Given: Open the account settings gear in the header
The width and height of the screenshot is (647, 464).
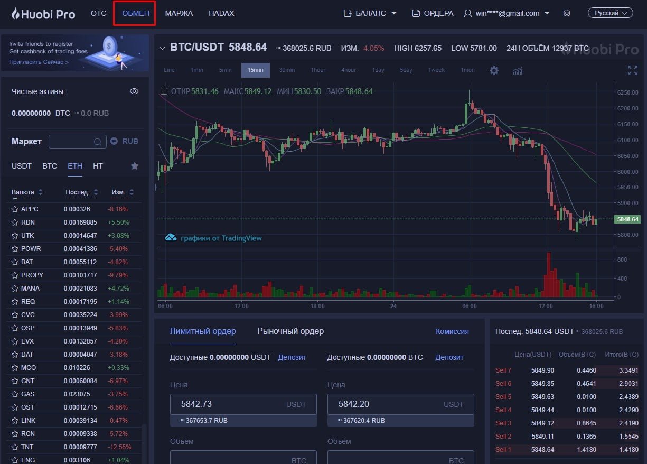Looking at the screenshot, I should point(567,13).
